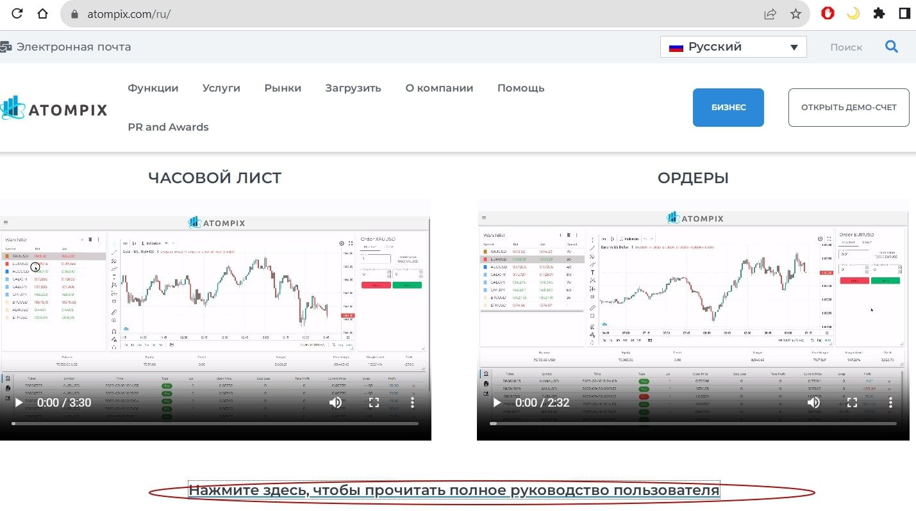Open the Электронная почта link
The image size is (916, 511).
pyautogui.click(x=65, y=47)
